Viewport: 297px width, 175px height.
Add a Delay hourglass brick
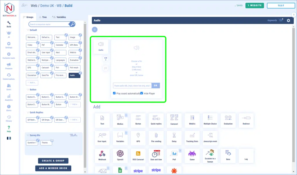point(174,138)
